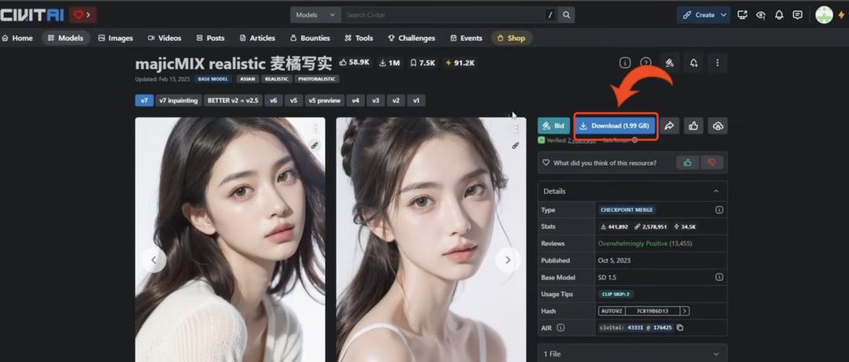Screen dimensions: 849x362
Task: Open the Videos nav item
Action: tap(164, 38)
